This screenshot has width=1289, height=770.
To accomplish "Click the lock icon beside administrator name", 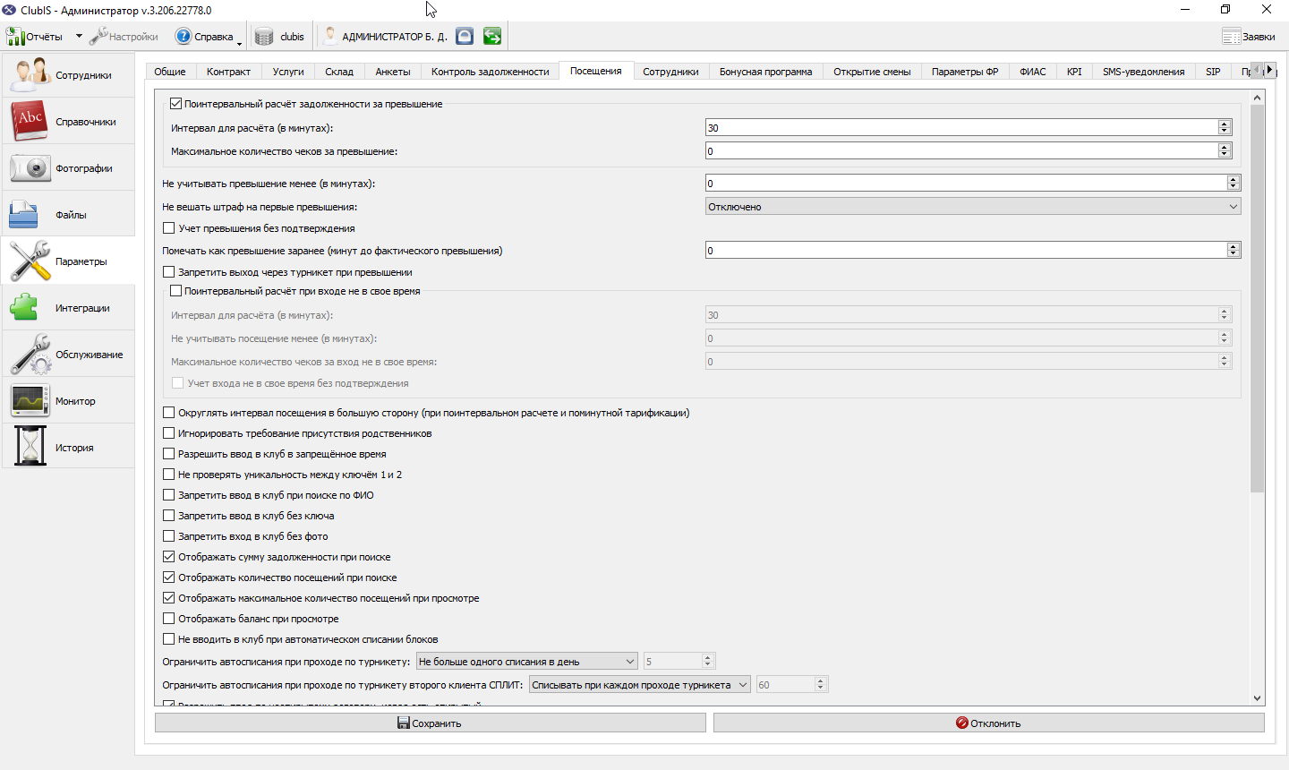I will (465, 36).
